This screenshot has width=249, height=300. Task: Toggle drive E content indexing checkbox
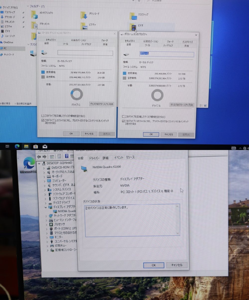click(x=123, y=121)
